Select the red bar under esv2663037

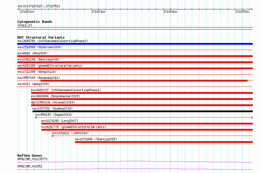(142, 93)
